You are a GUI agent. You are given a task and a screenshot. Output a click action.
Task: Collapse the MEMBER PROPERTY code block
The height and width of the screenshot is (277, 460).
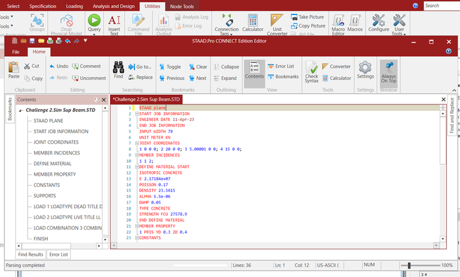(x=137, y=226)
